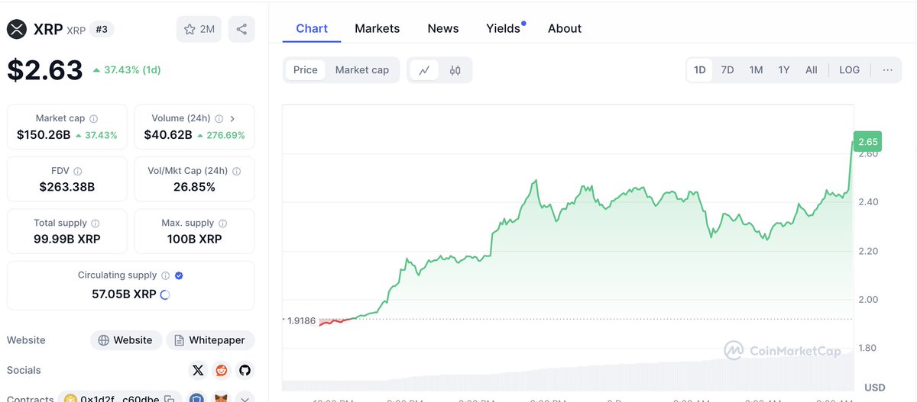Click the $40.62B volume value

[x=168, y=135]
